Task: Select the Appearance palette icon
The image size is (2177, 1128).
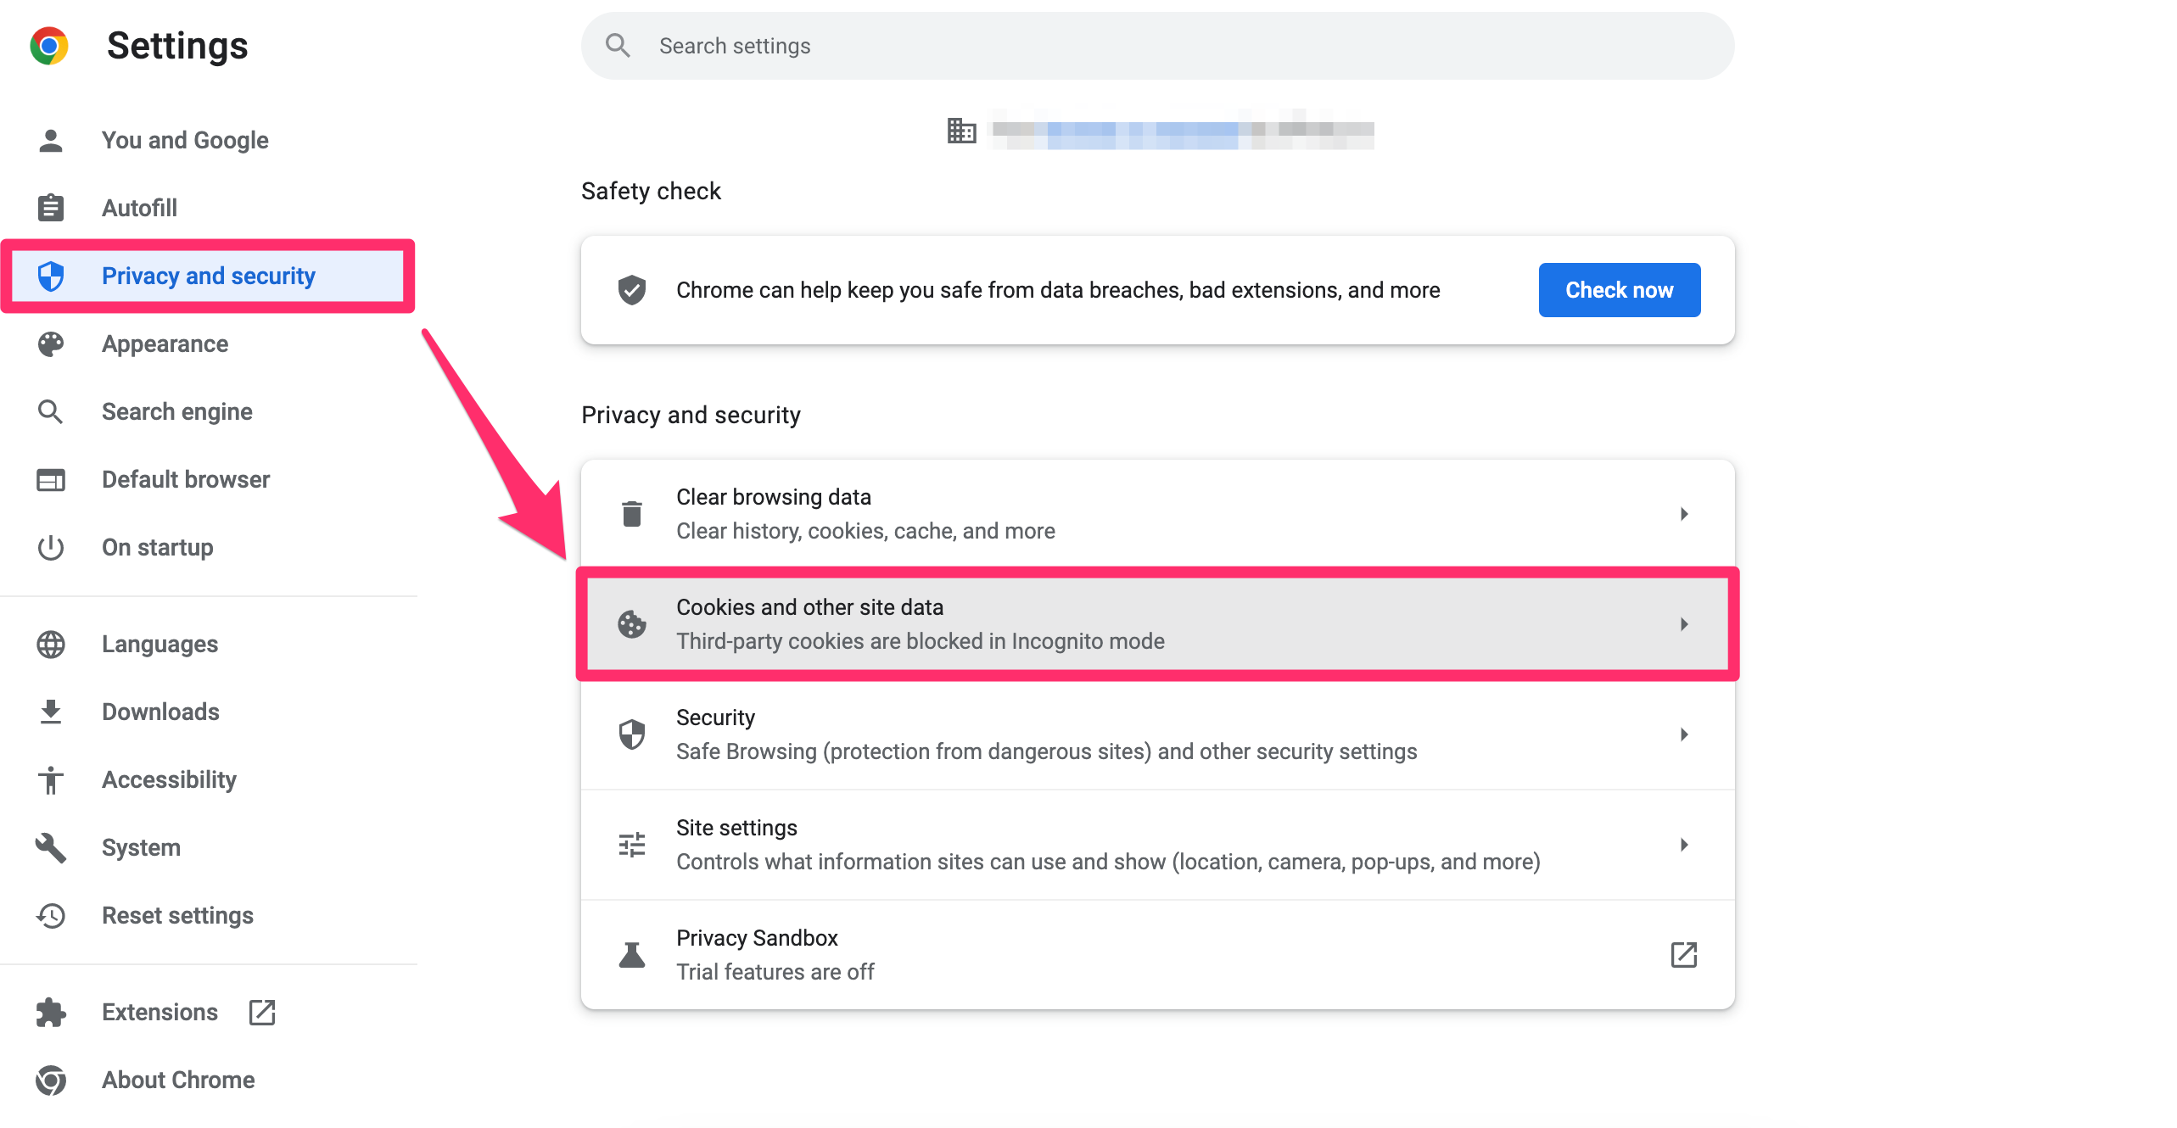Action: tap(51, 343)
